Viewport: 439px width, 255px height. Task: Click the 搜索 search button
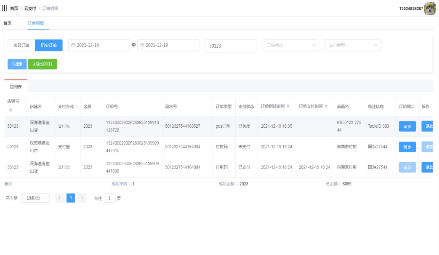[x=17, y=64]
